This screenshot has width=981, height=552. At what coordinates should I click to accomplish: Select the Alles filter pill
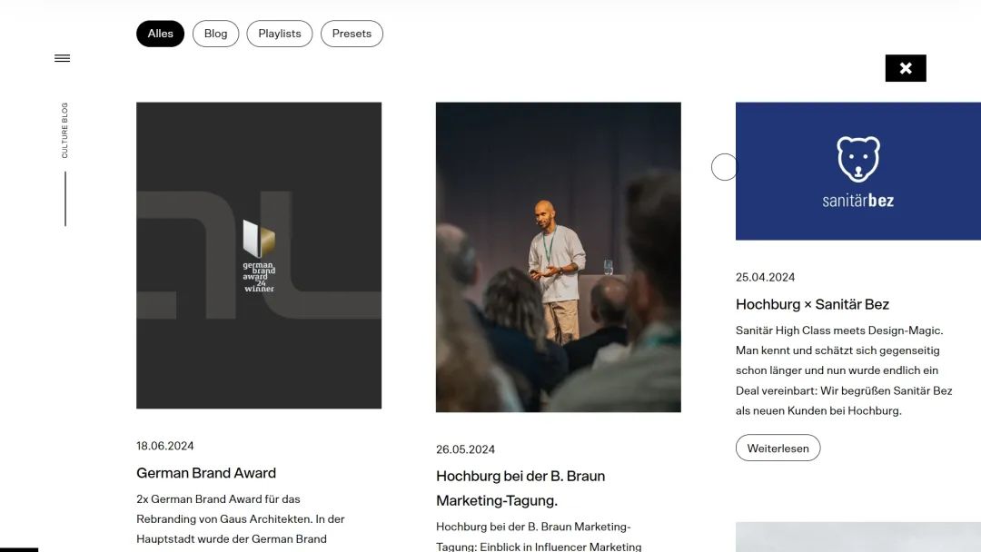pyautogui.click(x=160, y=34)
